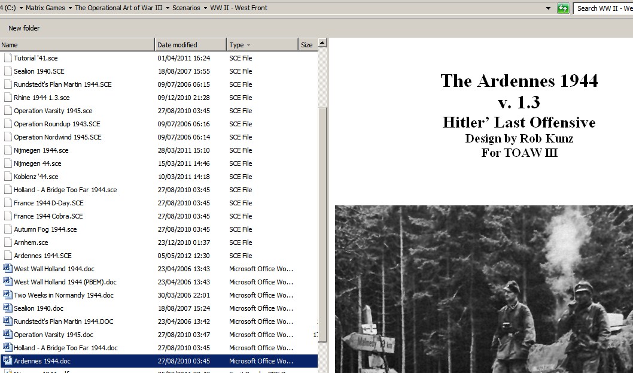This screenshot has height=373, width=633.
Task: Click the Word icon of Sealion 1940.doc
Action: point(8,308)
